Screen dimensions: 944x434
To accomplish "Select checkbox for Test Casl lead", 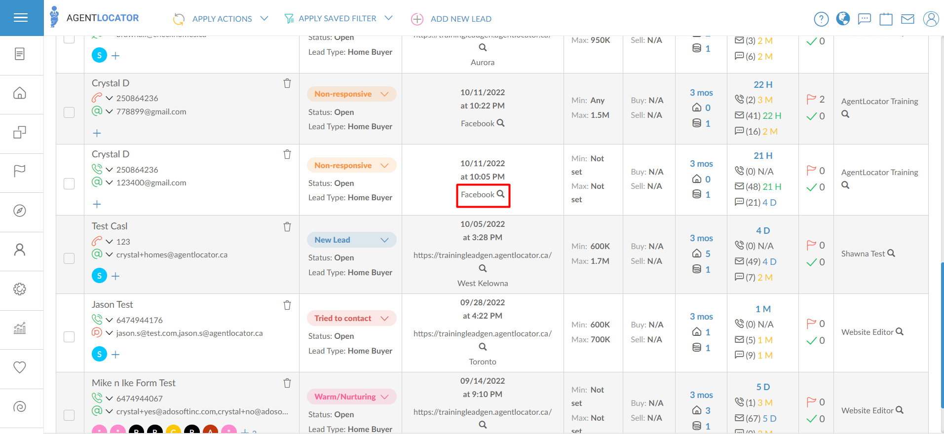I will (x=69, y=258).
